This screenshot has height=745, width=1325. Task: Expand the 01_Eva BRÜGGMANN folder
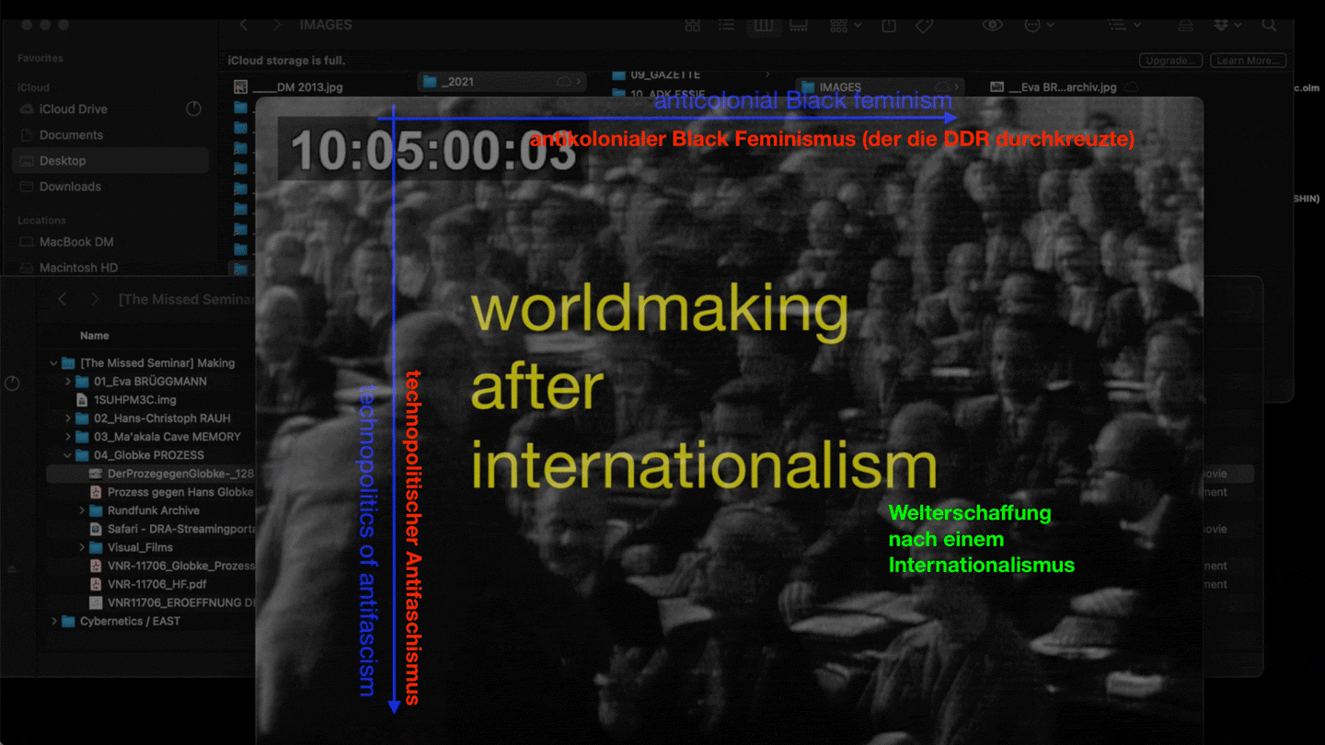tap(68, 382)
